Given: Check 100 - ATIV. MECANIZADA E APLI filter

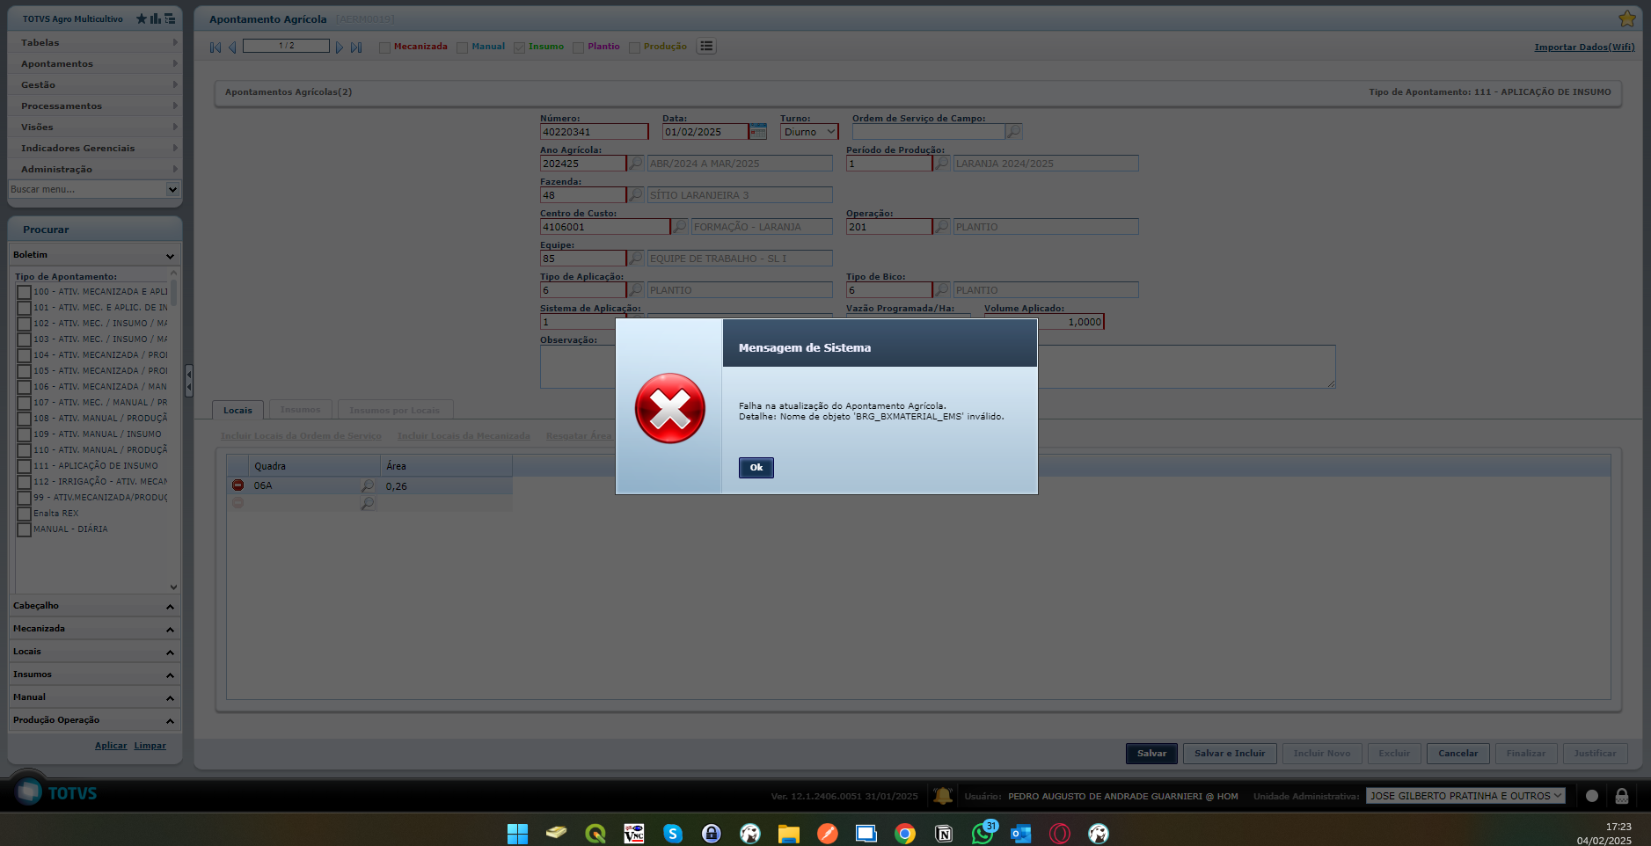Looking at the screenshot, I should tap(25, 292).
